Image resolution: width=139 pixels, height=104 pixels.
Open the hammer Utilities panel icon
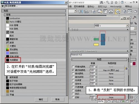(134, 18)
